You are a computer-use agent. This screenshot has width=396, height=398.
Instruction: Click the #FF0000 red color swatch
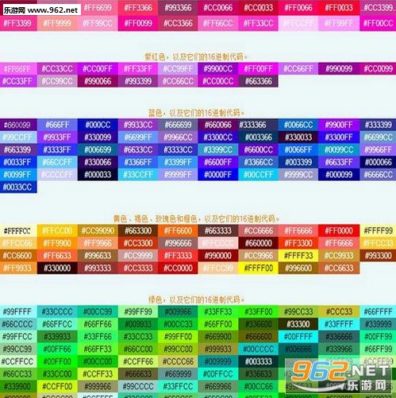click(339, 230)
